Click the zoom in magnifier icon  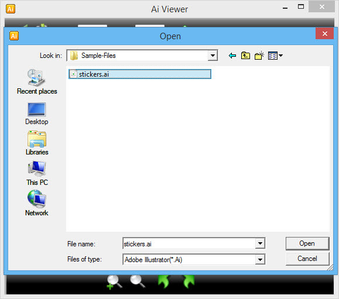pos(114,282)
